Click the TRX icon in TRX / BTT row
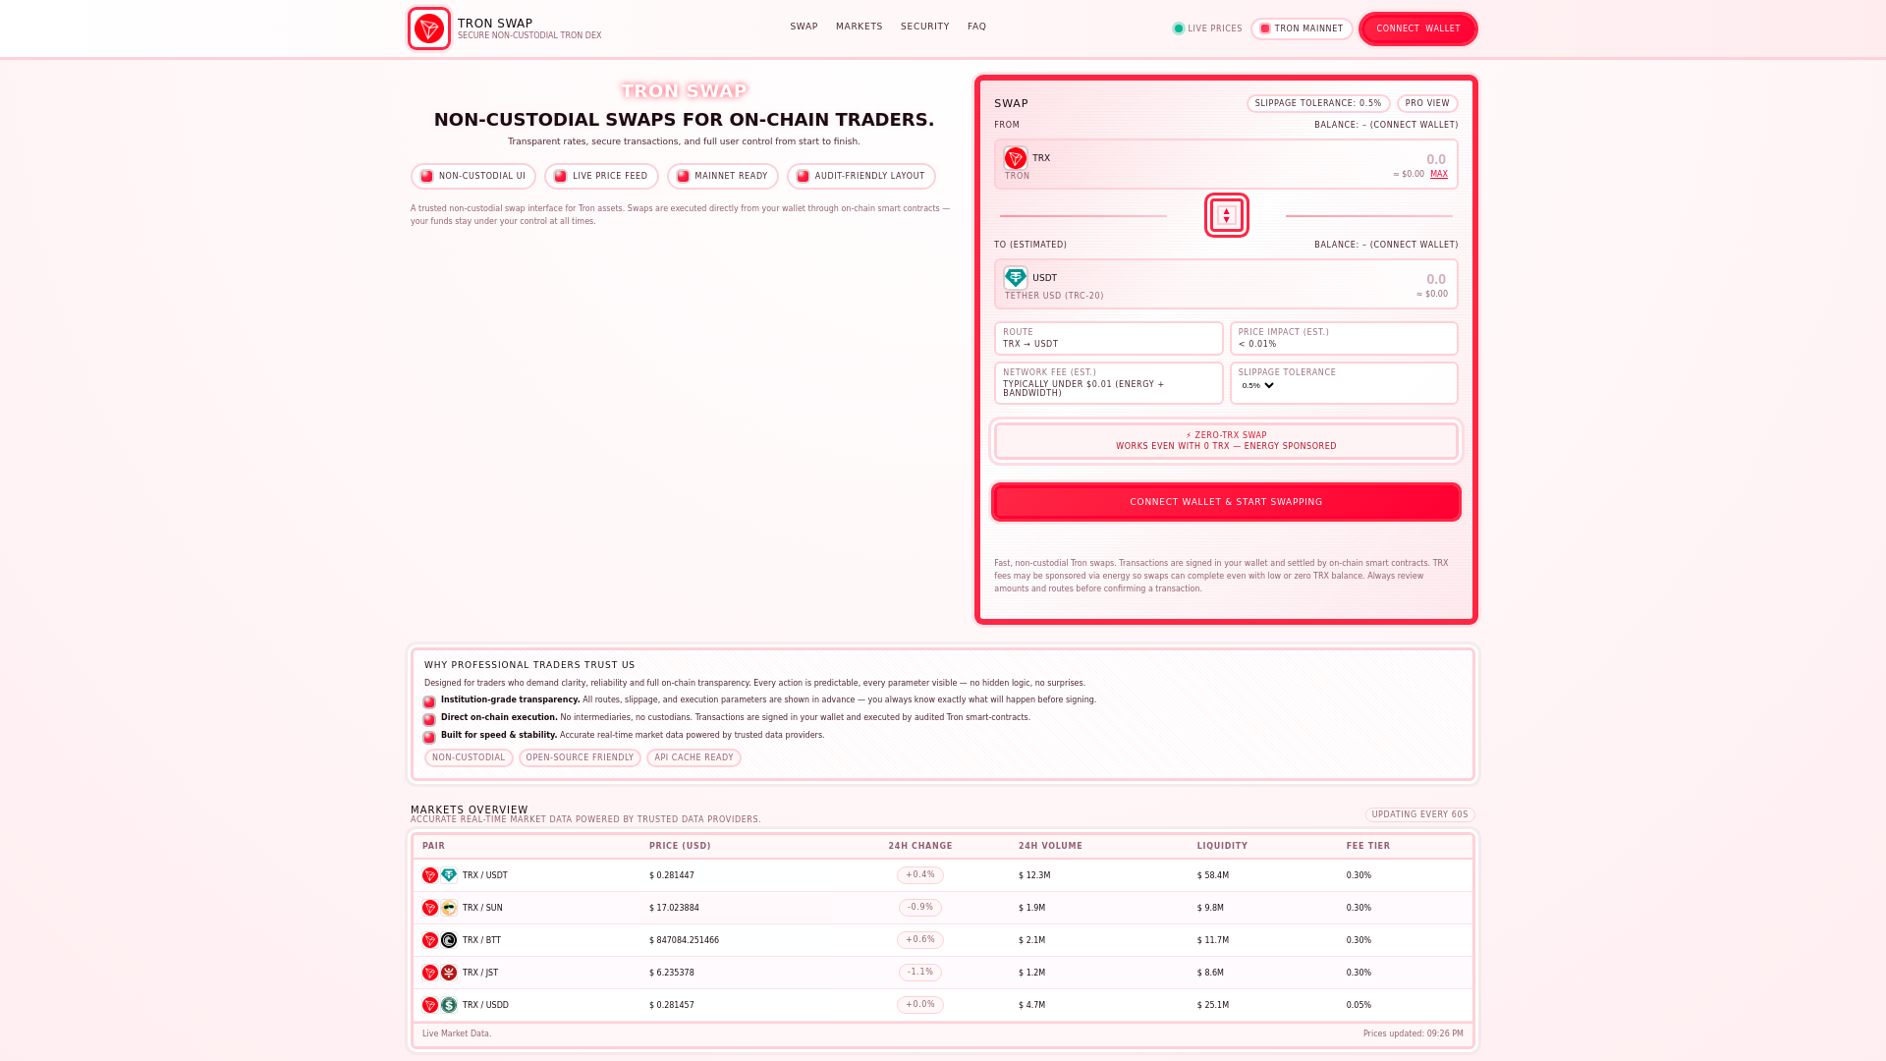 point(430,940)
